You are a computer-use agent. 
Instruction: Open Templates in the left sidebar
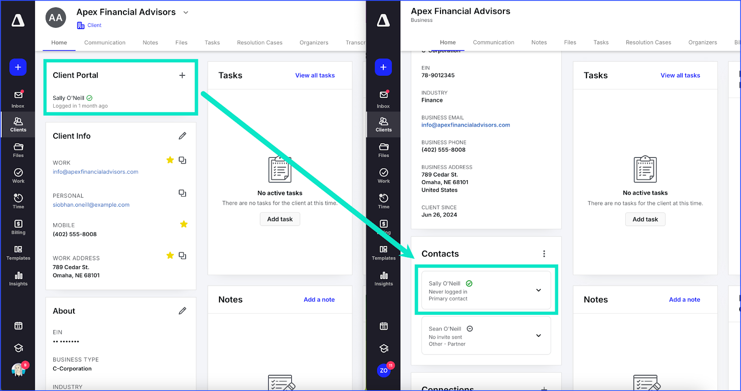point(18,253)
